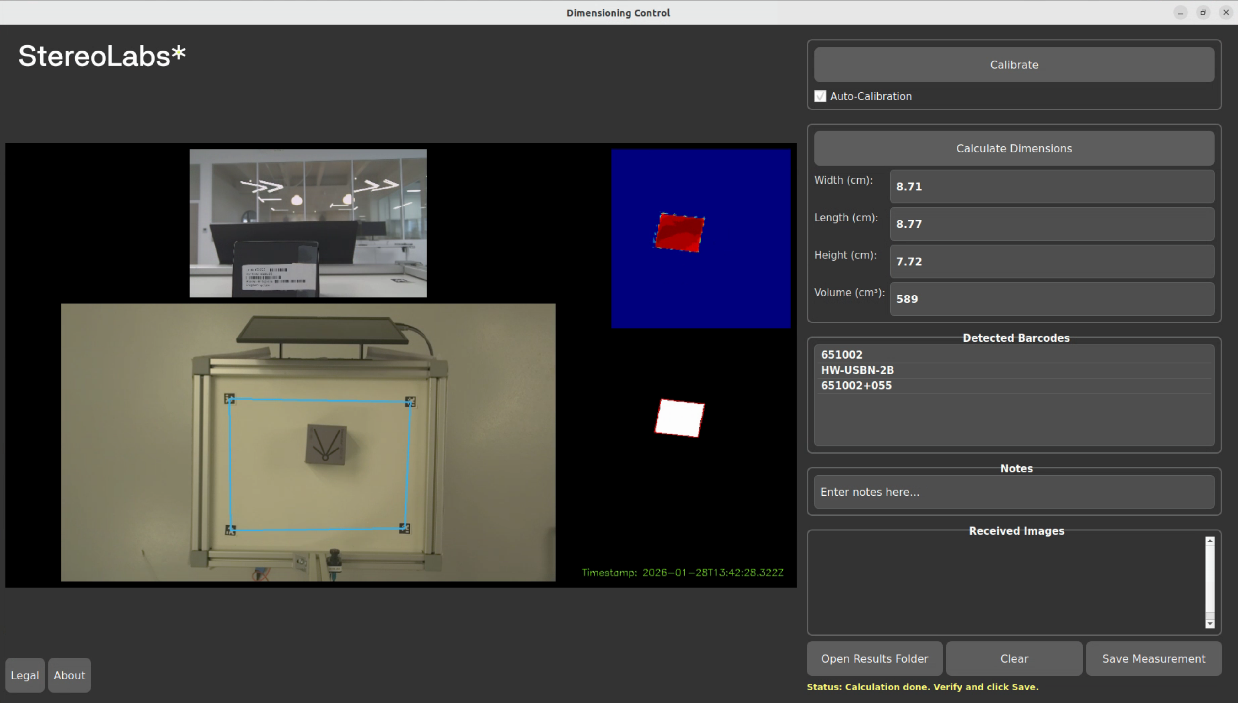Click the StereoLabs logo
This screenshot has height=703, width=1238.
[102, 56]
